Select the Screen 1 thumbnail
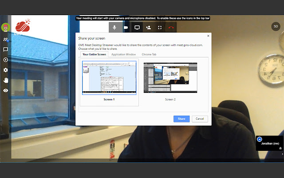The width and height of the screenshot is (284, 178). [109, 78]
